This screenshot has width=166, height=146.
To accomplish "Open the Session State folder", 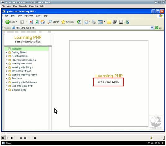I will [19, 90].
